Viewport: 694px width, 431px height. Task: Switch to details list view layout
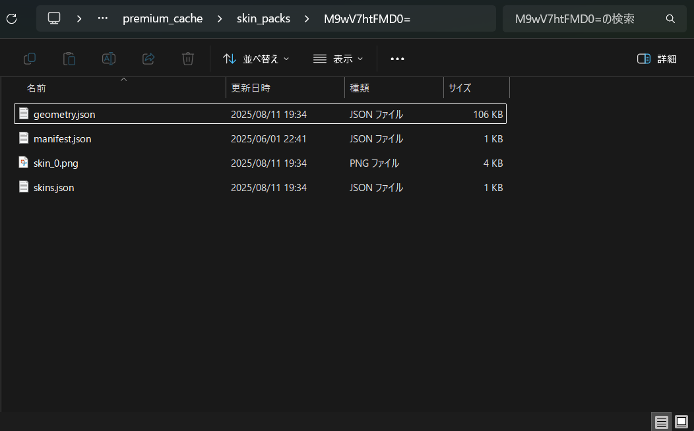pyautogui.click(x=661, y=422)
